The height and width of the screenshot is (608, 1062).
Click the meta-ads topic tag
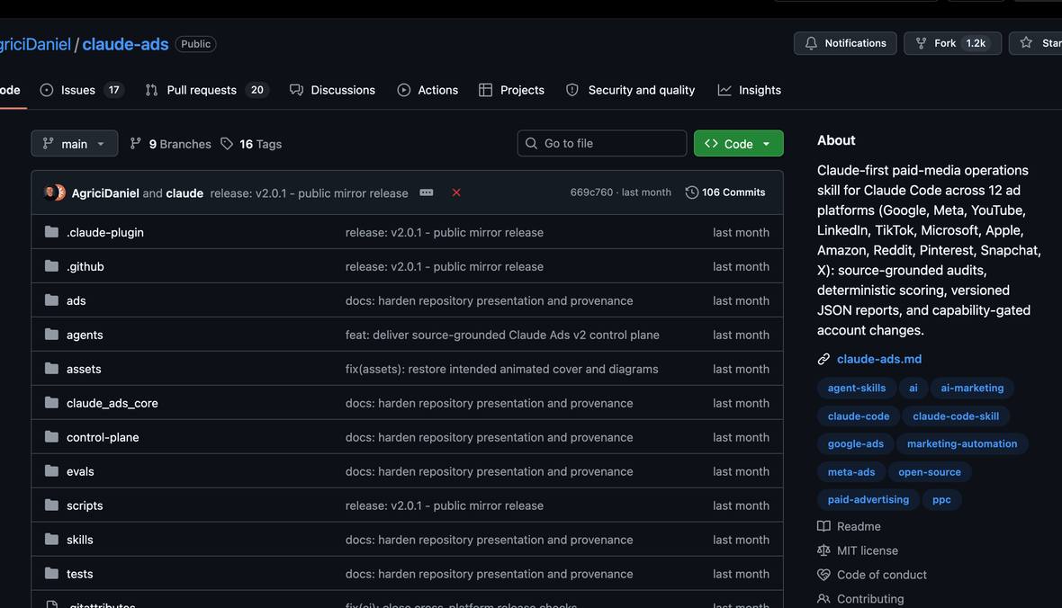click(851, 472)
